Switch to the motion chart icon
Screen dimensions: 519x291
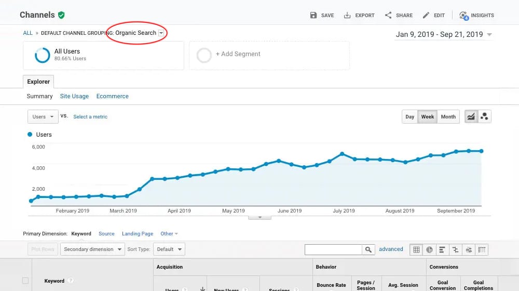point(484,116)
